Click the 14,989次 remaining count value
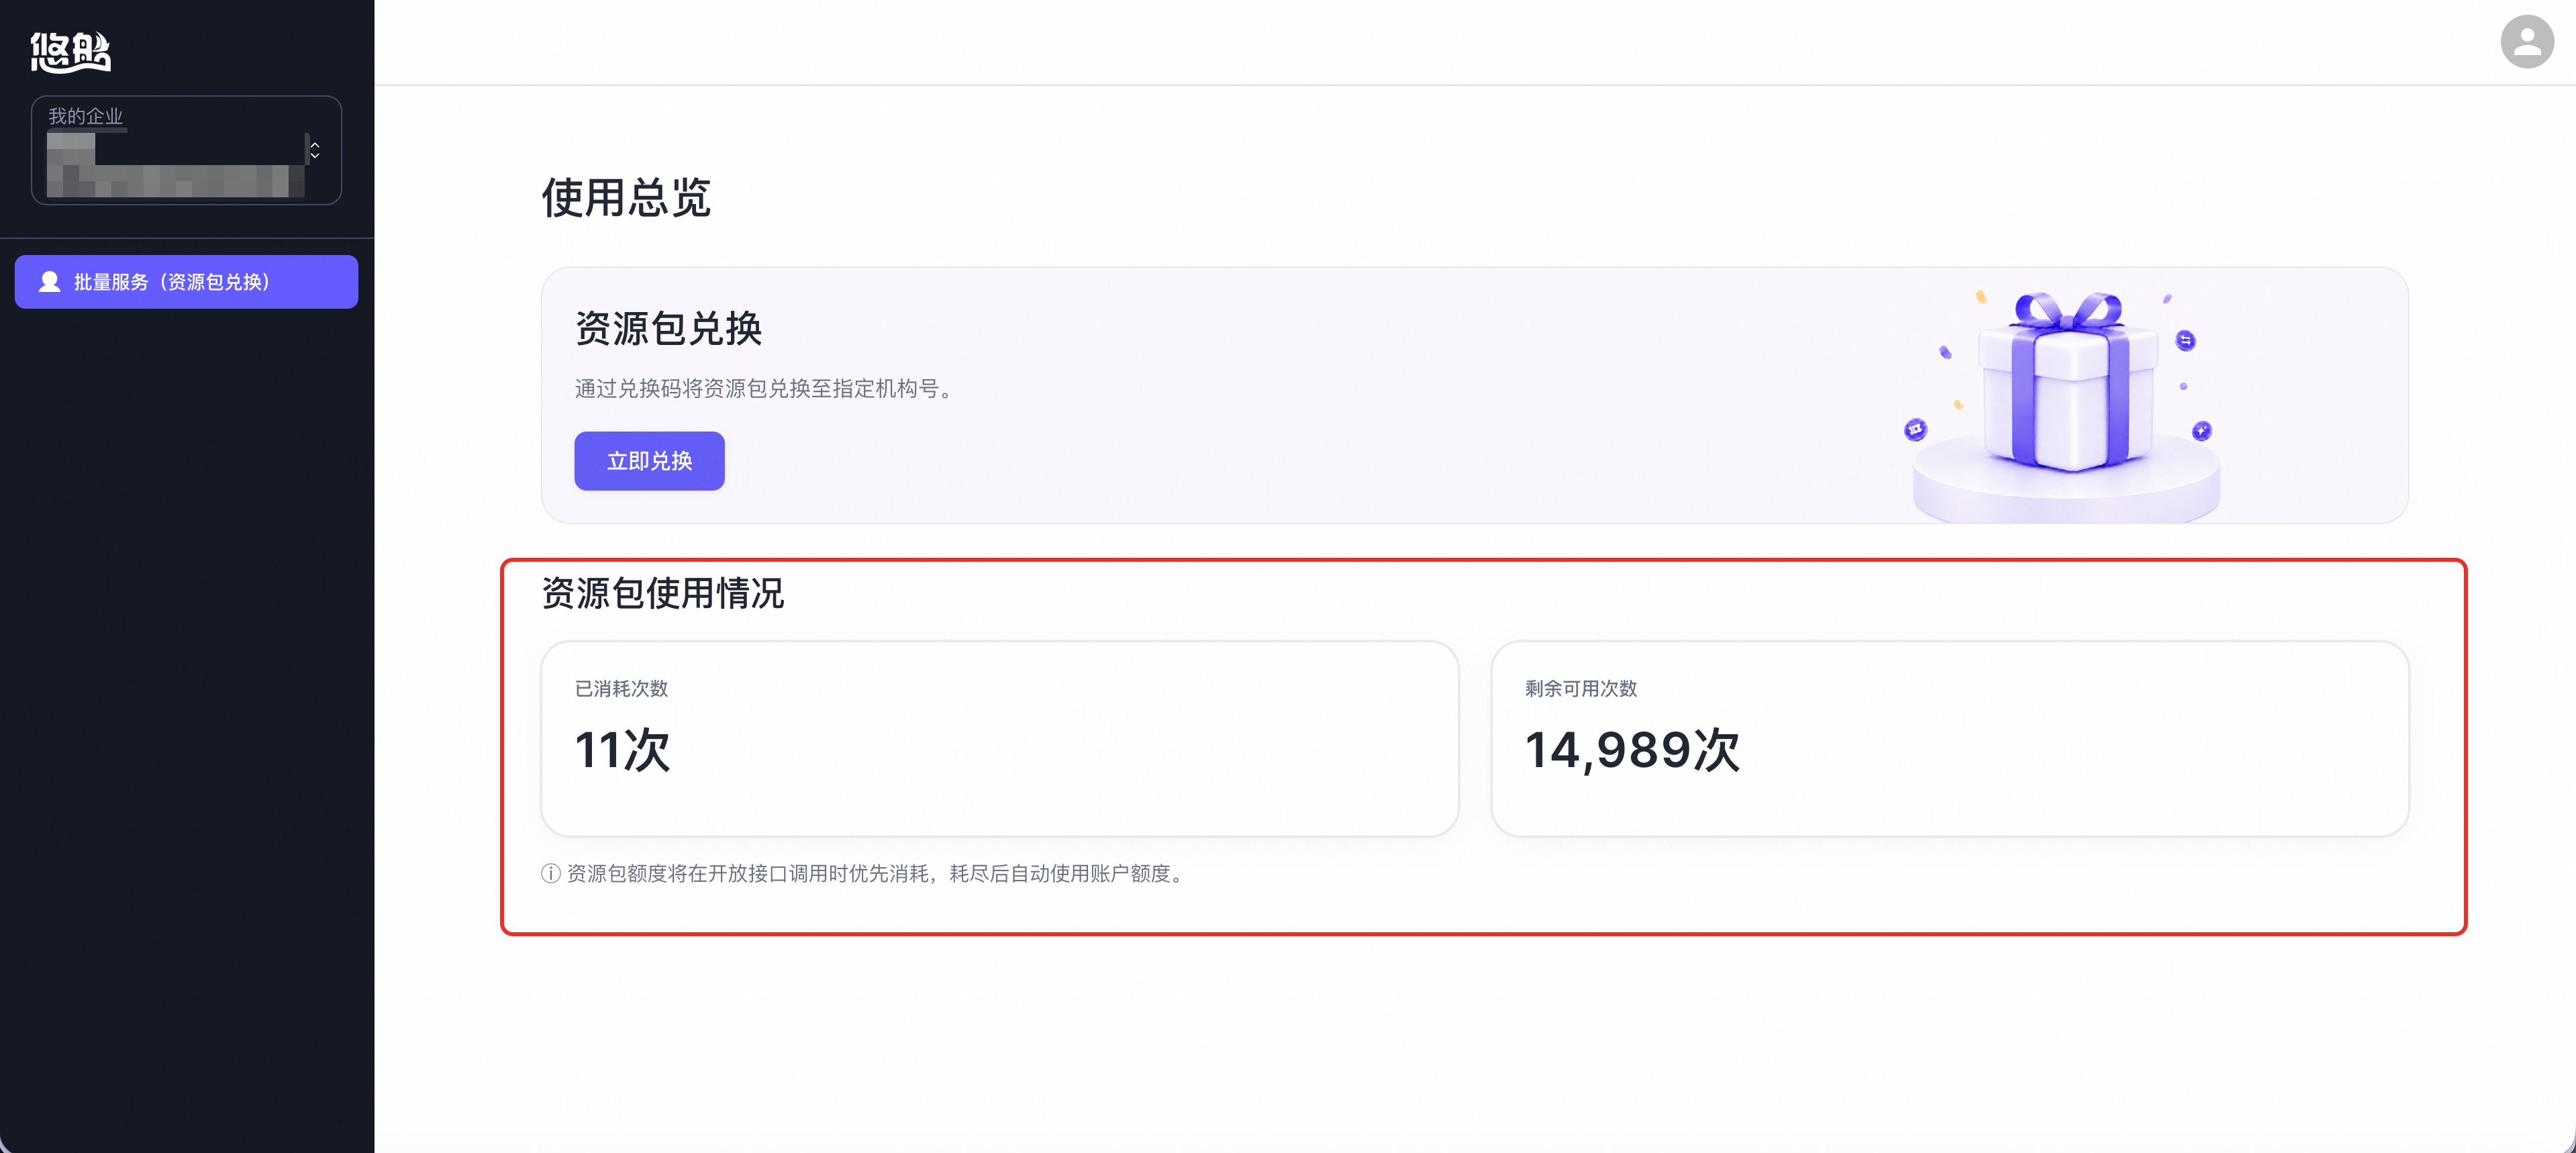The height and width of the screenshot is (1153, 2576). coord(1632,750)
